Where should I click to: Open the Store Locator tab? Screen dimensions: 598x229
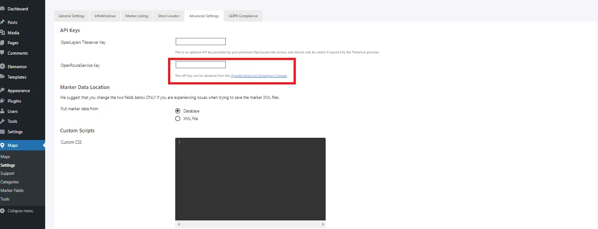pos(168,16)
